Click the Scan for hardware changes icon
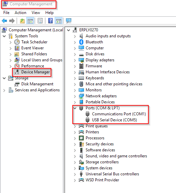Viewport: 176px width, 193px height. [69, 21]
